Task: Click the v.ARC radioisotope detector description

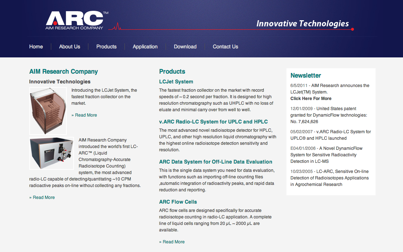Action: (218, 140)
